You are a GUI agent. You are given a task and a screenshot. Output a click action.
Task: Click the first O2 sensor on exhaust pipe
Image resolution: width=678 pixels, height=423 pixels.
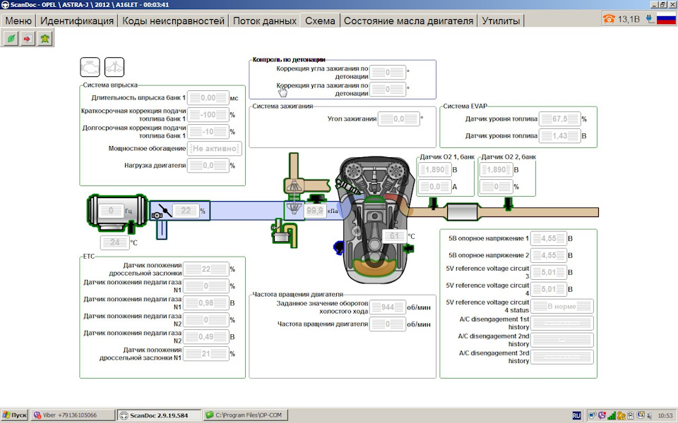[433, 203]
